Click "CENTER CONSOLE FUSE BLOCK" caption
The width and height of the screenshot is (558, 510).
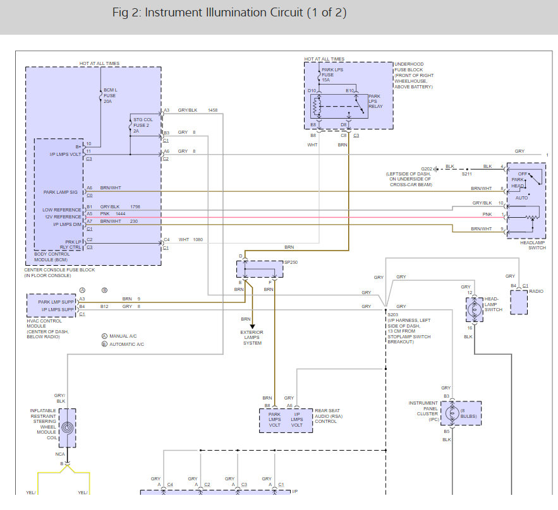tap(59, 270)
